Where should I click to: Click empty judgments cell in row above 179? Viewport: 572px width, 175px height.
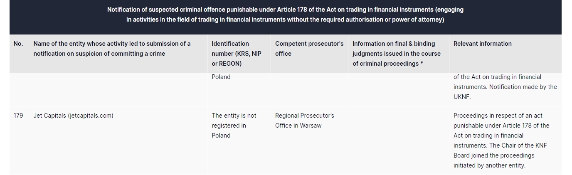pos(398,87)
